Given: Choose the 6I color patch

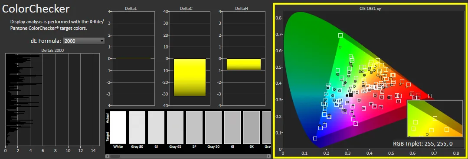Looking at the screenshot, I should pos(232,127).
